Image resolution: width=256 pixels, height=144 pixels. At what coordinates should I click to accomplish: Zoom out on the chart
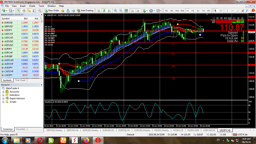[x=121, y=10]
